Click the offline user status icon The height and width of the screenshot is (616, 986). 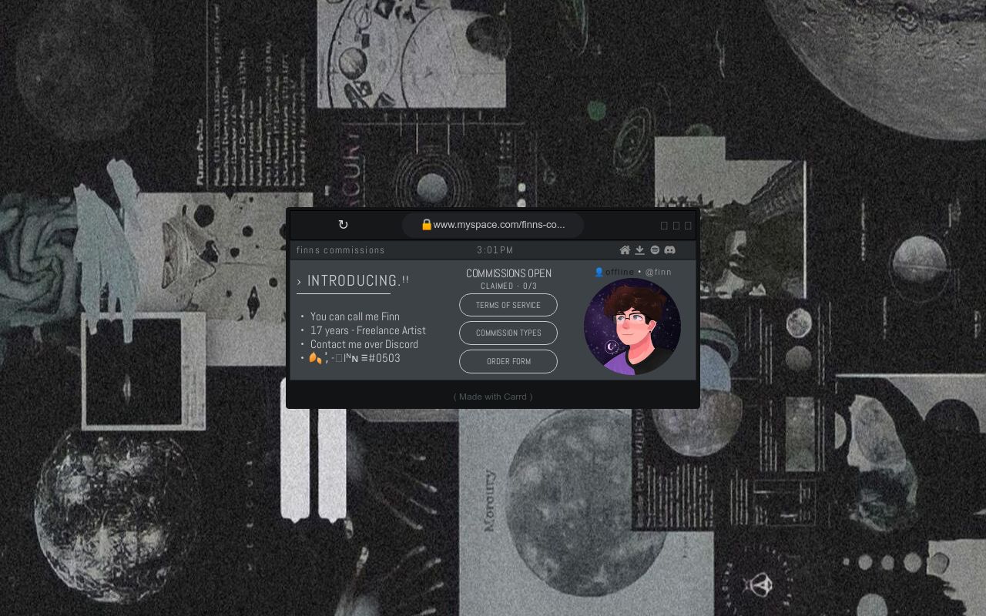point(599,272)
